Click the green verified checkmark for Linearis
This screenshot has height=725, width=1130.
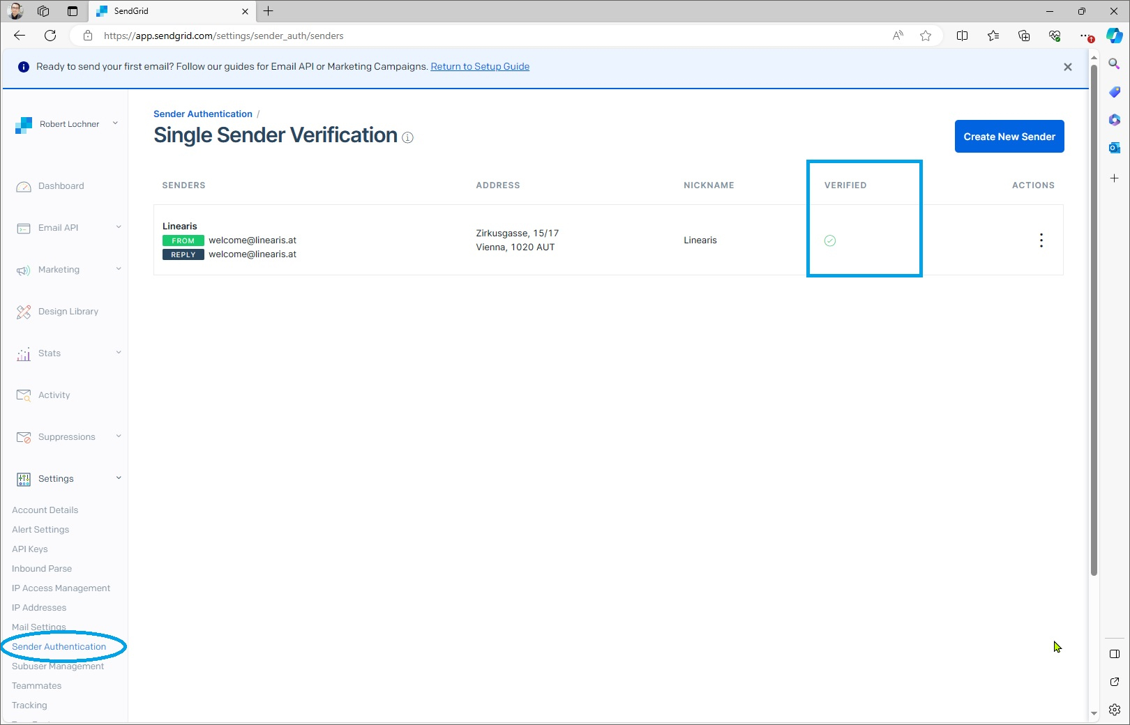click(830, 241)
